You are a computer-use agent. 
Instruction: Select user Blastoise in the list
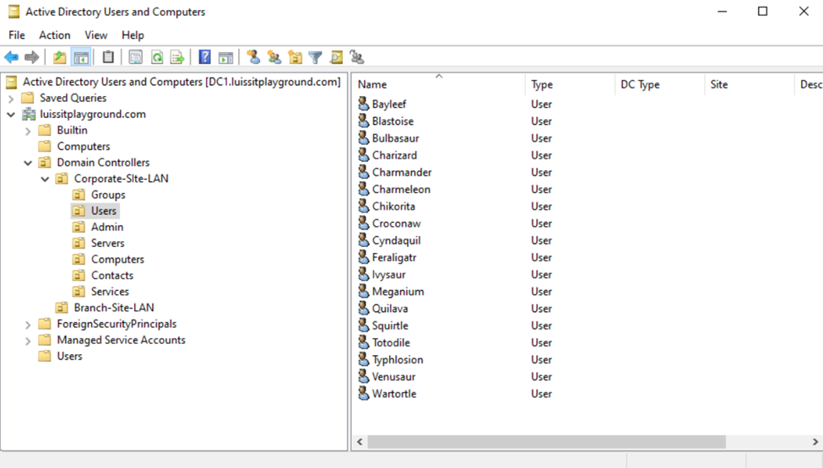(393, 121)
